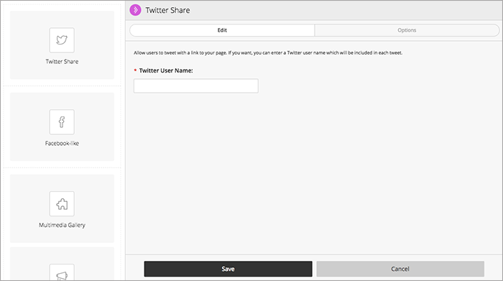Select the Facebook-like icon
This screenshot has width=503, height=281.
pyautogui.click(x=62, y=122)
